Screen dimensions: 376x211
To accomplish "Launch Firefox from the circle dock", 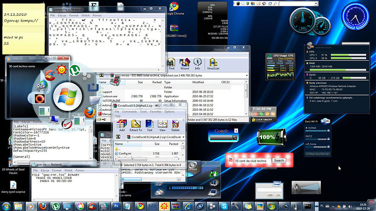I will (90, 112).
